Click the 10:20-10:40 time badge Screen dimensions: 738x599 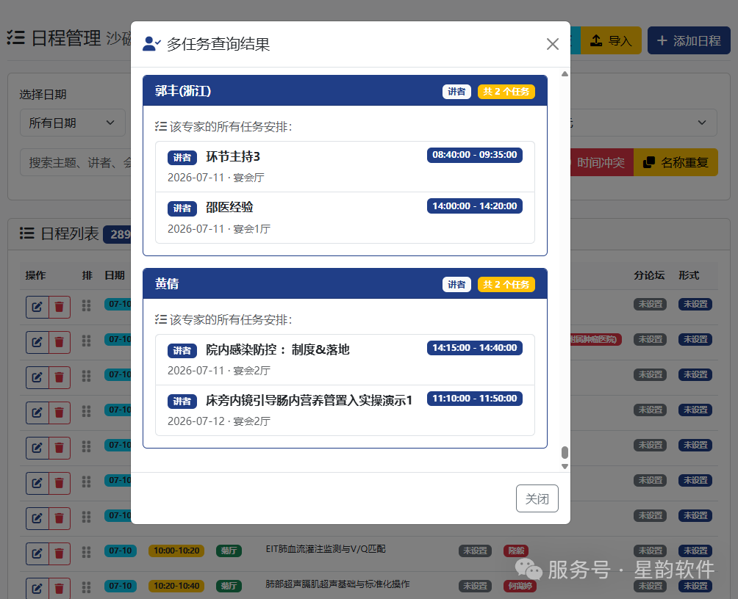(176, 586)
